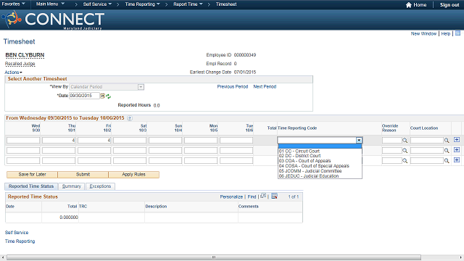This screenshot has height=261, width=464.
Task: Click the Submit button
Action: [x=83, y=175]
